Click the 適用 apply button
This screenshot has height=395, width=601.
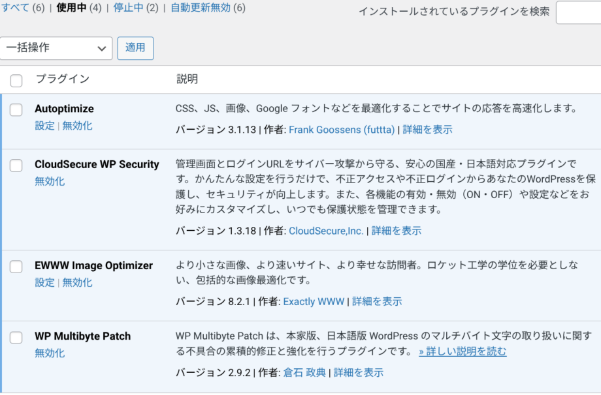pyautogui.click(x=135, y=48)
